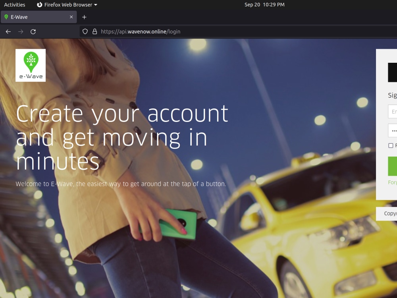Screen dimensions: 397x298
Task: Reload the page with the refresh icon
Action: 33,32
